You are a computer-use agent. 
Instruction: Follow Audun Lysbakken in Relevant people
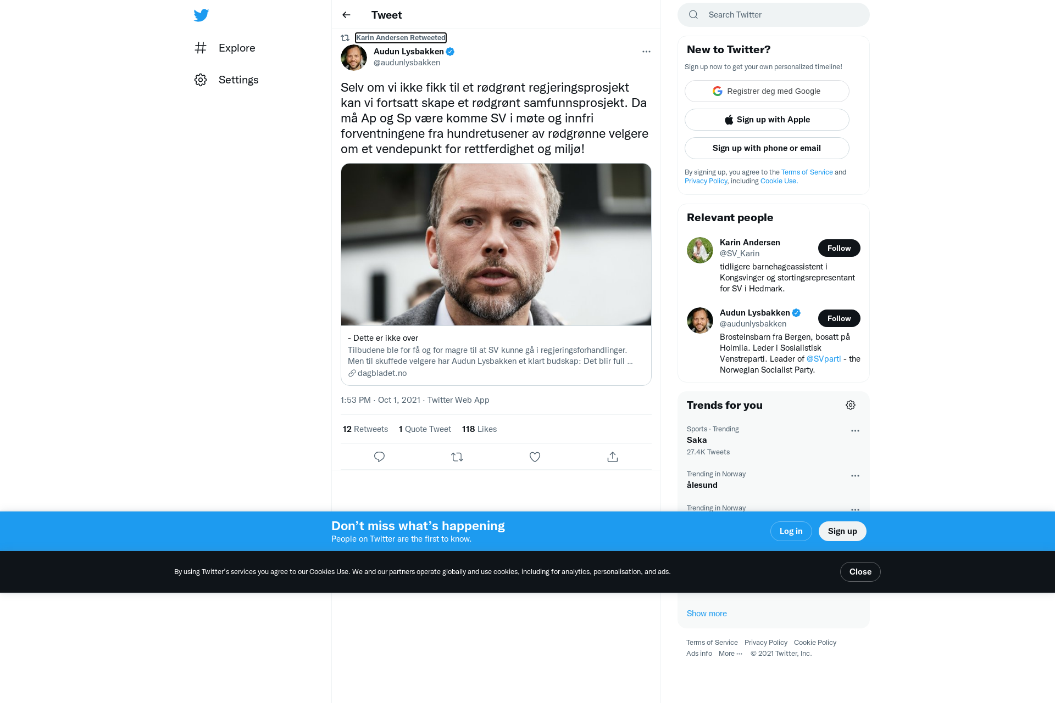click(x=839, y=318)
